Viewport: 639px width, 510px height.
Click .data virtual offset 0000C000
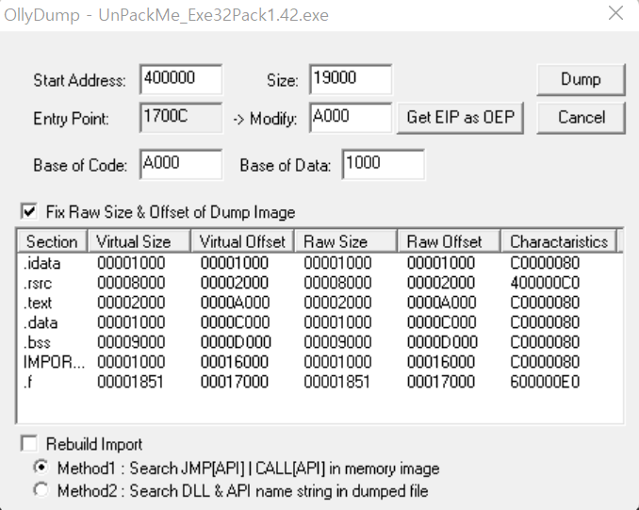pyautogui.click(x=235, y=322)
